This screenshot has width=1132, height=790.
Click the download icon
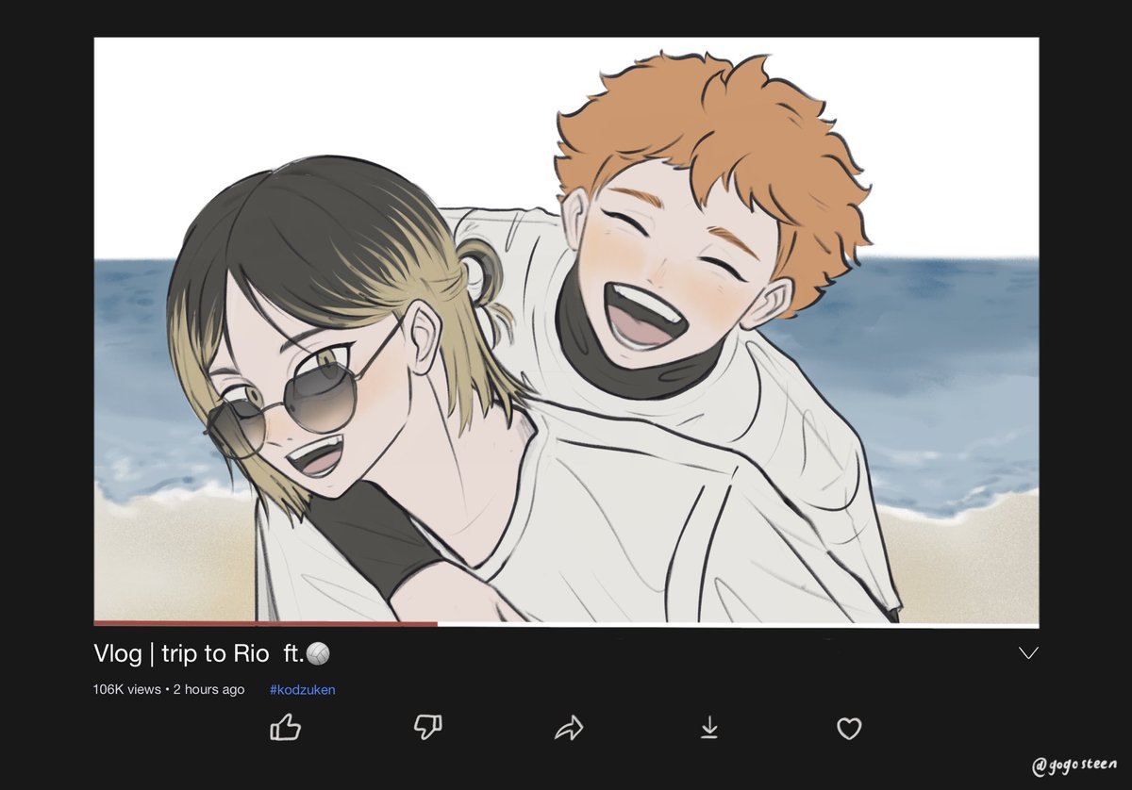(x=709, y=728)
